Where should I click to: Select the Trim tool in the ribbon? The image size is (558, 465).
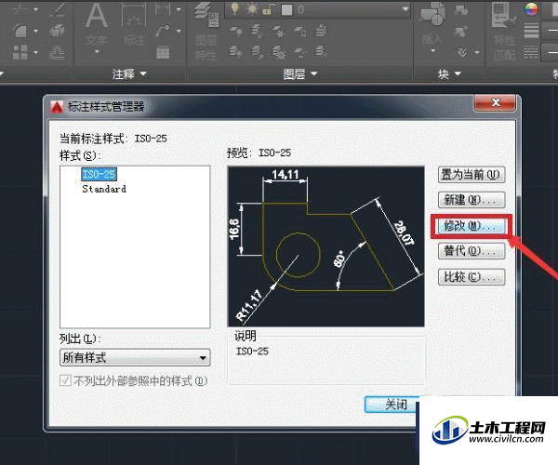[x=22, y=9]
